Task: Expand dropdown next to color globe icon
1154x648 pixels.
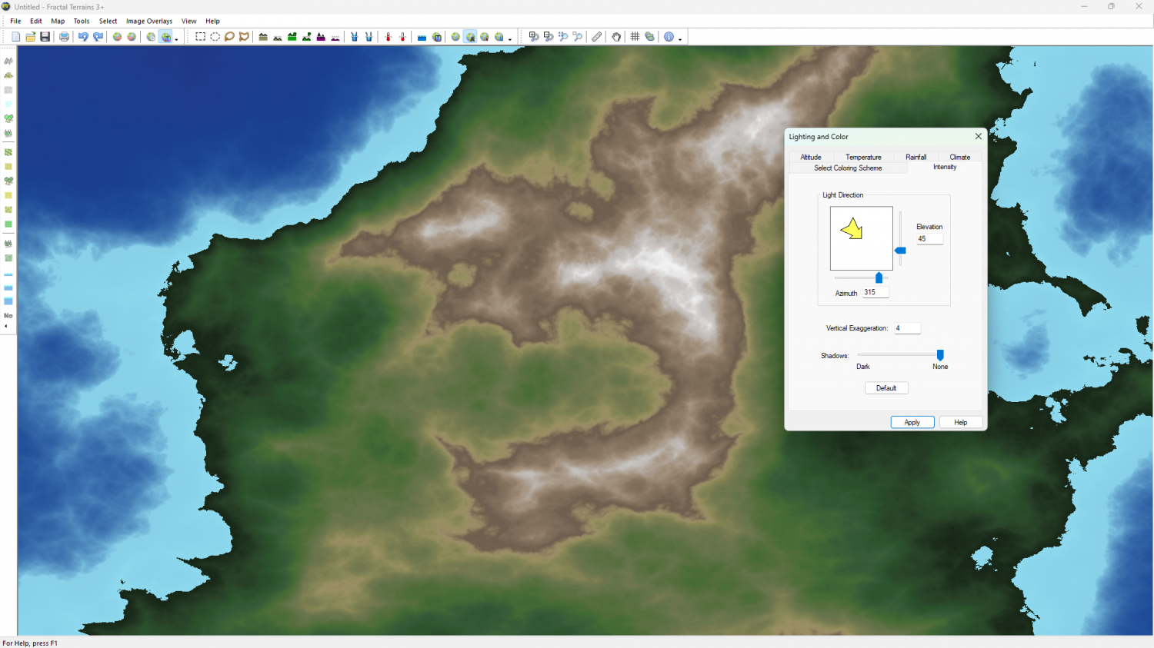Action: click(x=177, y=38)
